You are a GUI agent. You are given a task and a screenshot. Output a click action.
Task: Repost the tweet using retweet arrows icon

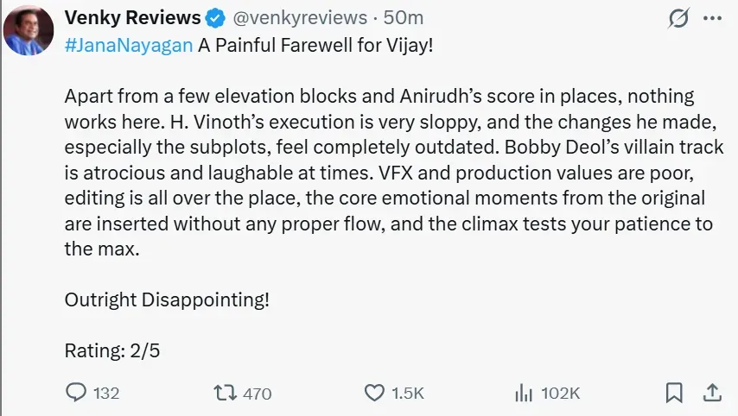coord(225,393)
